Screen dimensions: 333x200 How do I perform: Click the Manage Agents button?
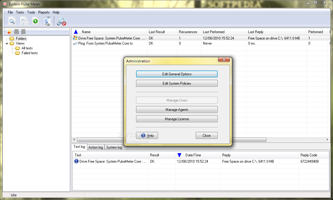177,109
